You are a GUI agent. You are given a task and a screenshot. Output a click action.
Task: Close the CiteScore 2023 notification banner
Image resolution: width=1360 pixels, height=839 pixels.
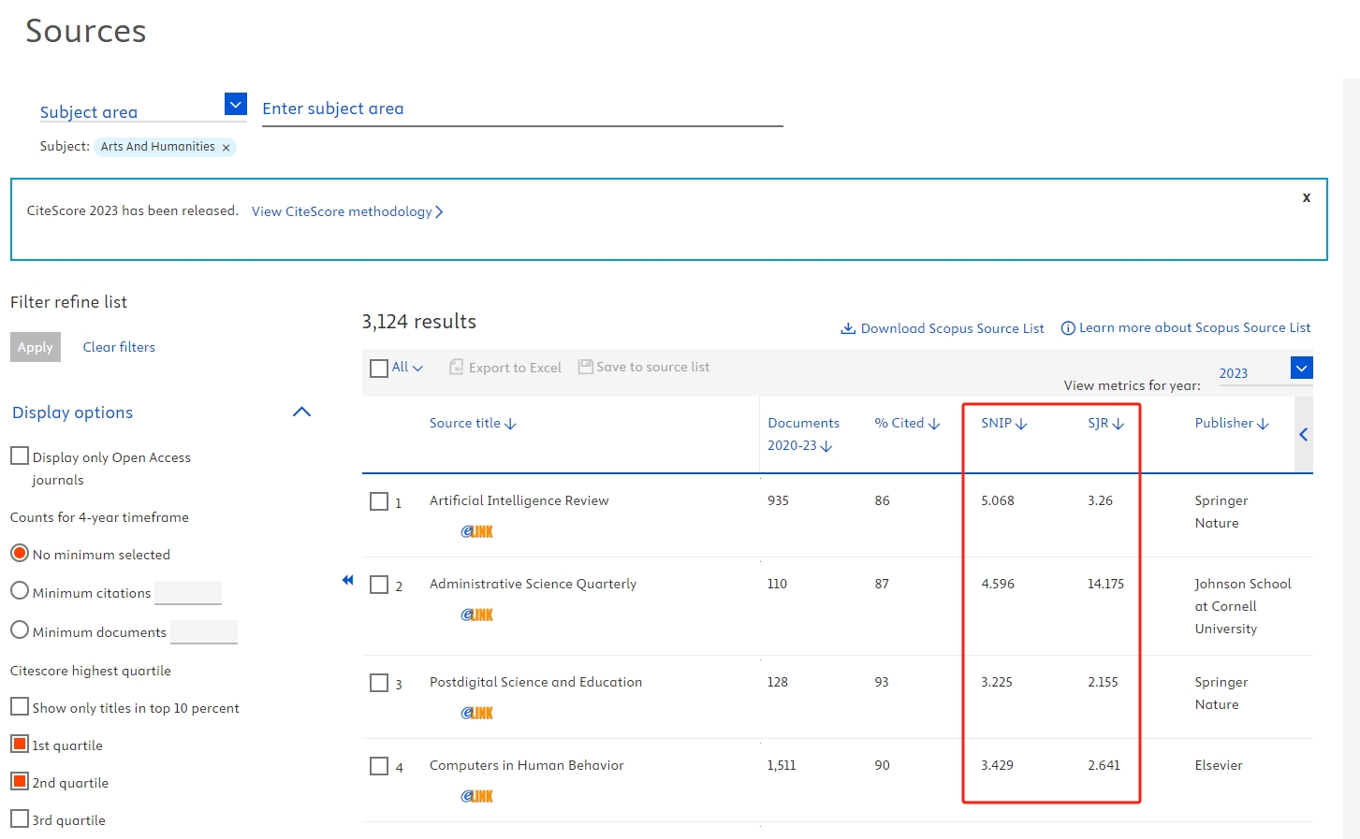tap(1306, 197)
